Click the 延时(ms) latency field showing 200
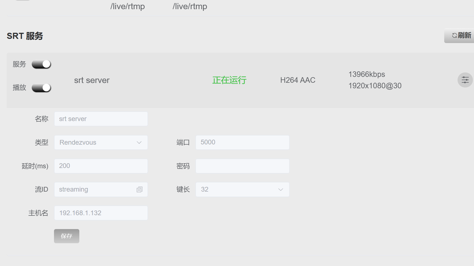This screenshot has height=266, width=474. [x=101, y=166]
